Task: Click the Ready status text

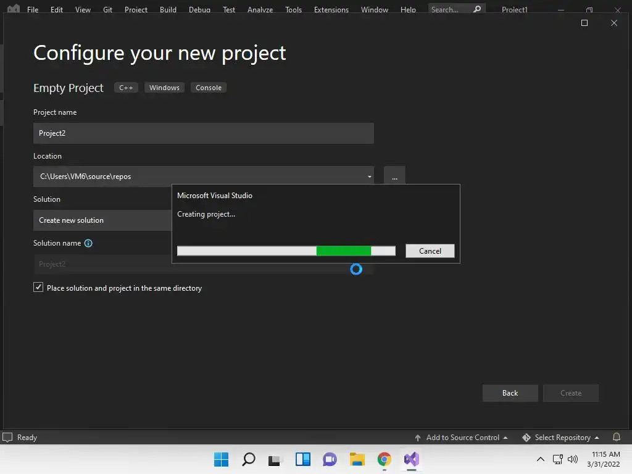Action: pos(27,438)
